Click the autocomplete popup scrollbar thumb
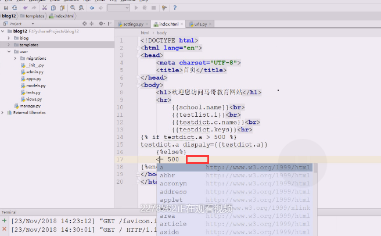The image size is (381, 236). [x=315, y=168]
